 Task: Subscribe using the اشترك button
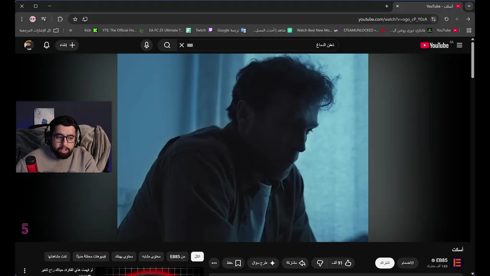[x=385, y=263]
